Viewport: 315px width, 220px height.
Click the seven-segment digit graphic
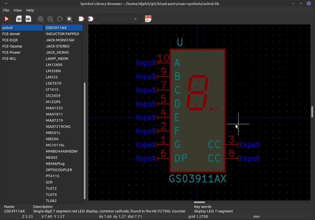[197, 93]
